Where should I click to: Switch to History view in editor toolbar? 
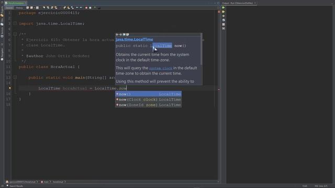coord(19,8)
